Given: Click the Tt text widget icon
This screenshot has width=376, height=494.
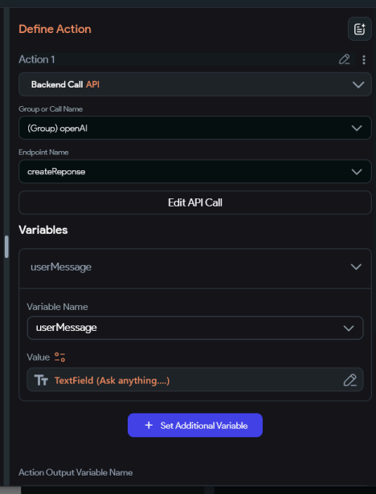Looking at the screenshot, I should click(41, 380).
